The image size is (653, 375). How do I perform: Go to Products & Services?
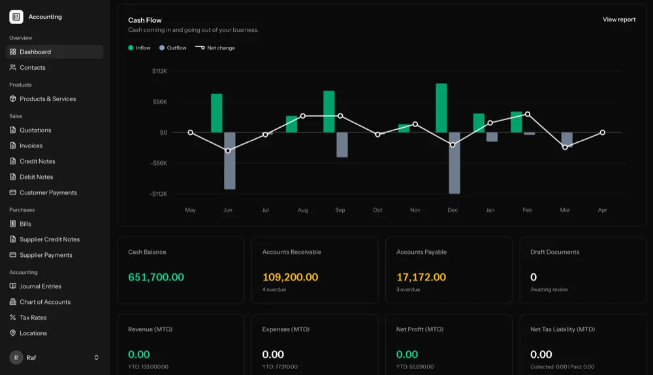point(55,99)
